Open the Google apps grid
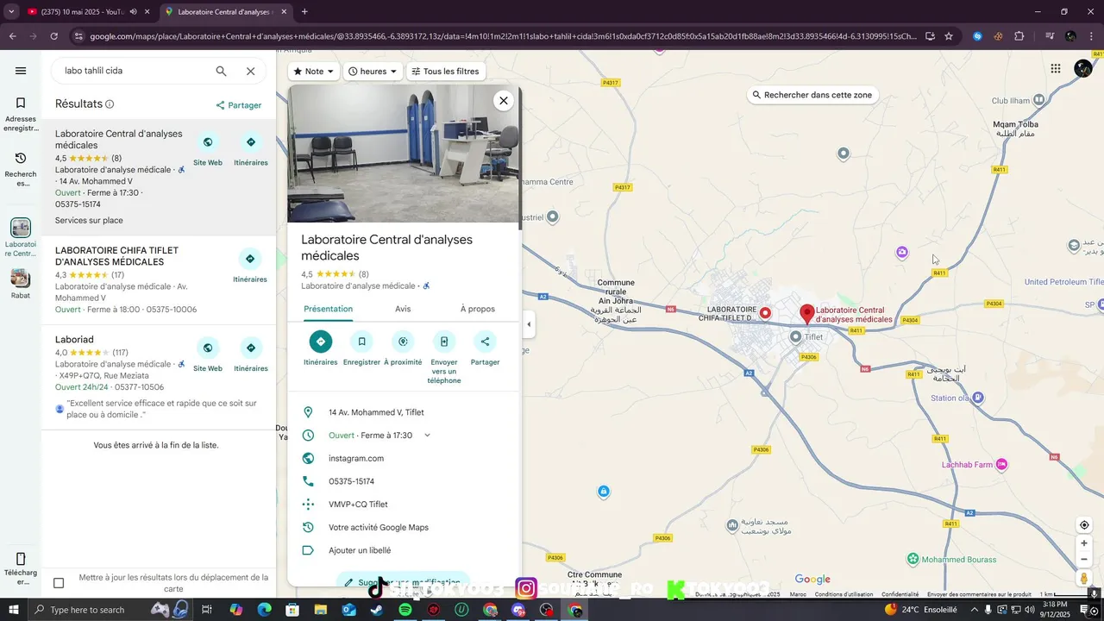Image resolution: width=1104 pixels, height=621 pixels. coord(1056,69)
